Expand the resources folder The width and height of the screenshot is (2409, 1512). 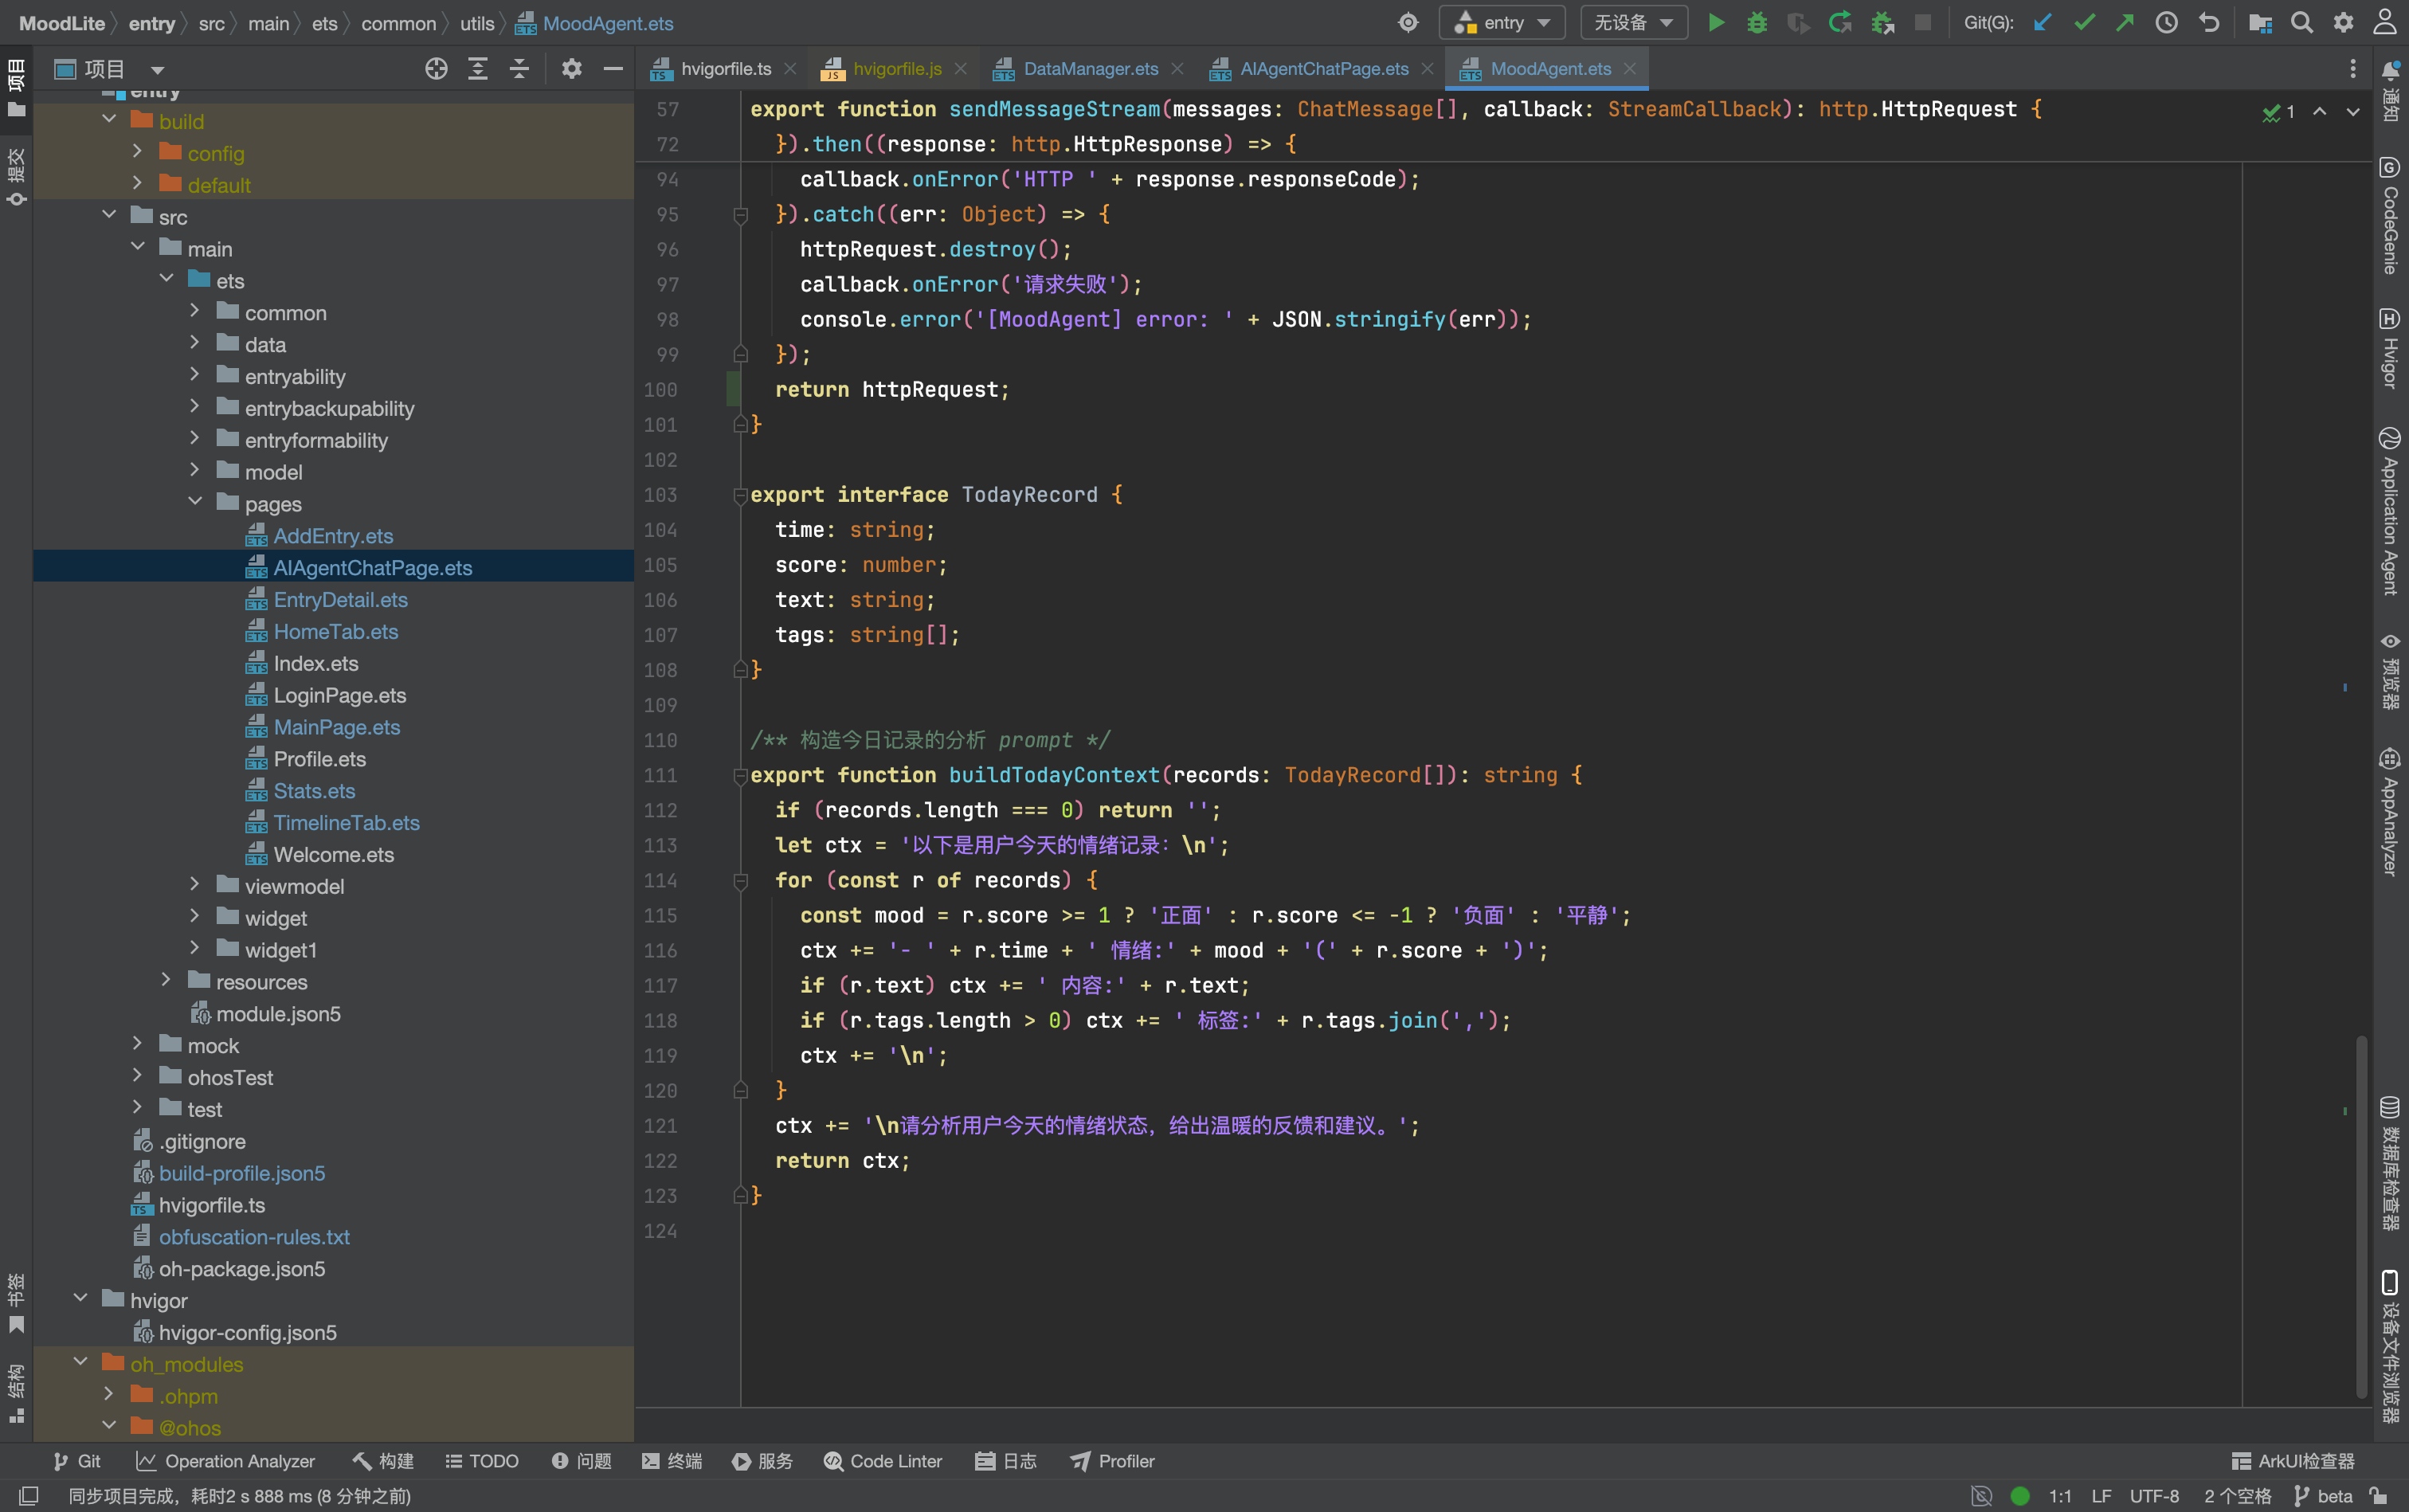(x=166, y=980)
